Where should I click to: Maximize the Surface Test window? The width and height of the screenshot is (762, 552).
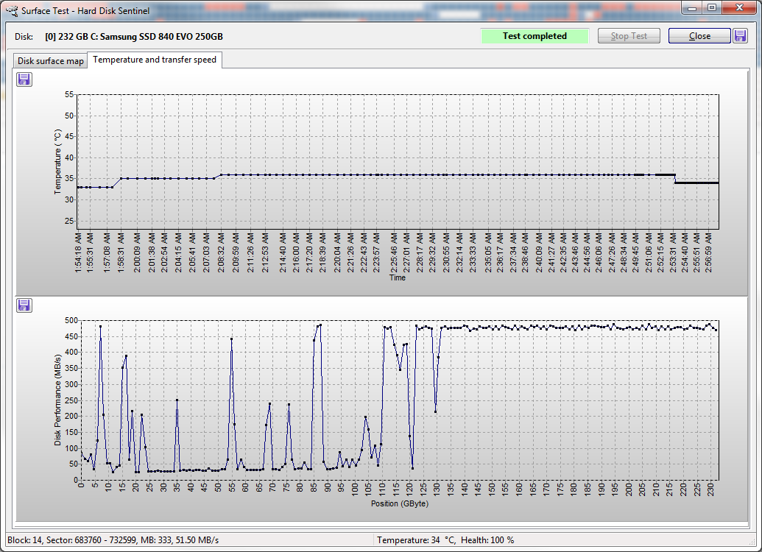pos(711,7)
